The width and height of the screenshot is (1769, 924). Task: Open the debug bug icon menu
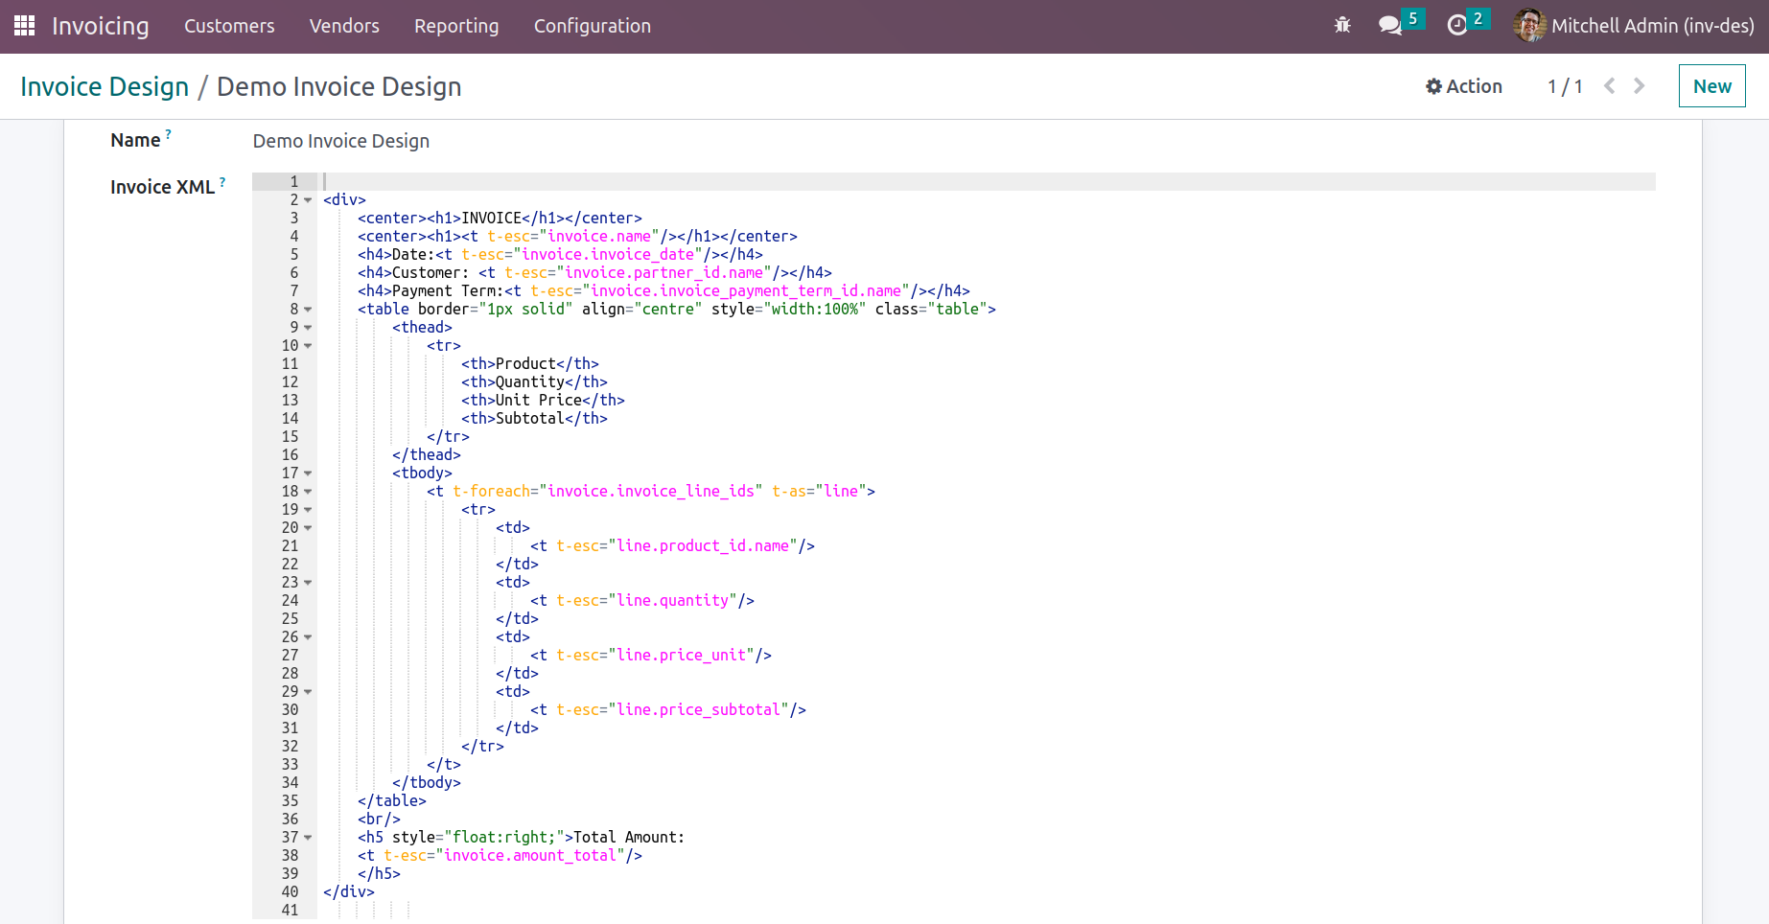[x=1342, y=26]
